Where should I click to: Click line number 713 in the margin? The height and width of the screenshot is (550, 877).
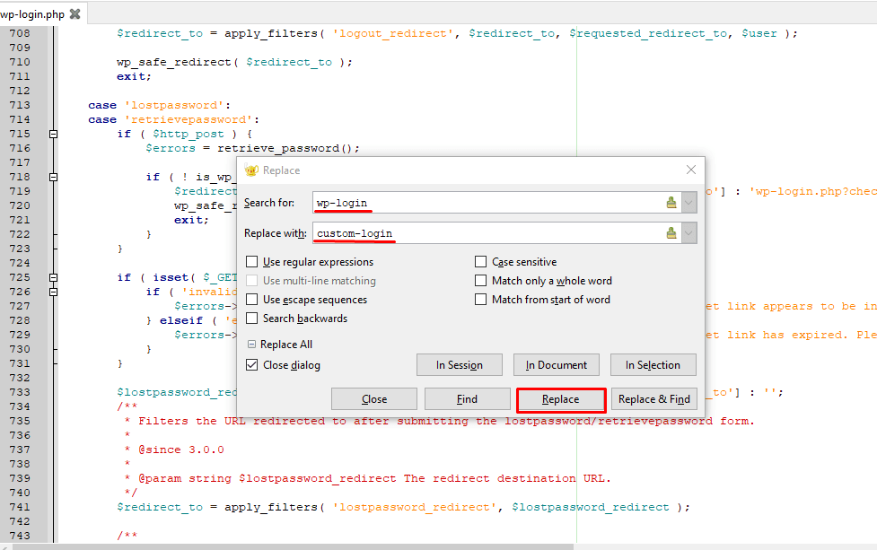pyautogui.click(x=20, y=105)
